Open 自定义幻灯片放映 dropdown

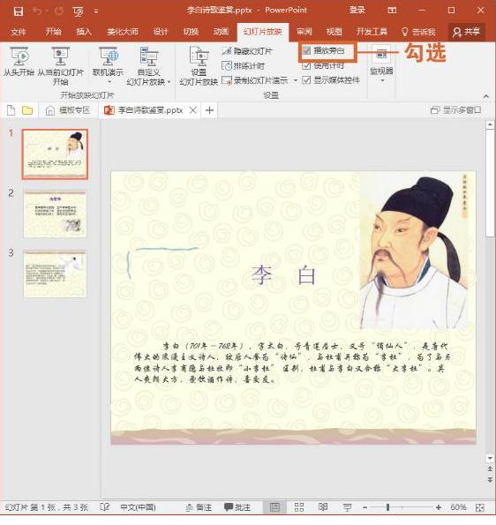(148, 66)
